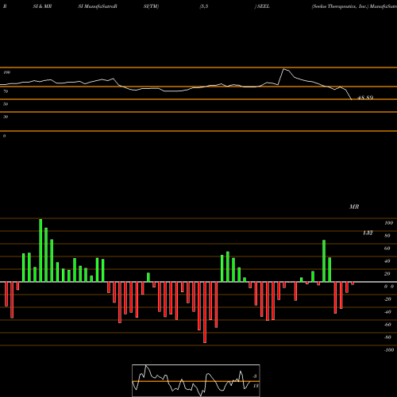Click the '40' label on MR axis

point(387,261)
